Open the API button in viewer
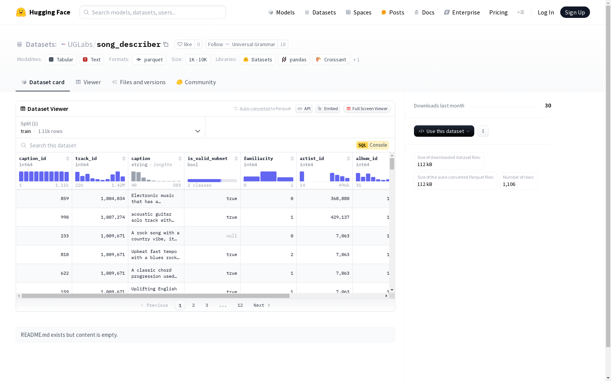 [304, 109]
